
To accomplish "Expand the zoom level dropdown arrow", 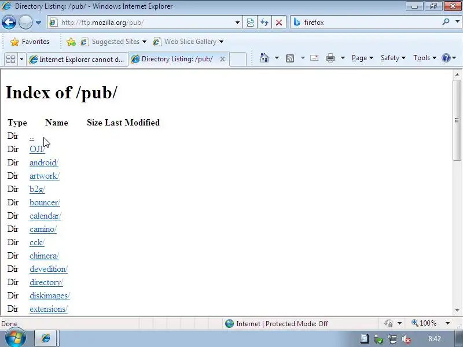I will (447, 324).
